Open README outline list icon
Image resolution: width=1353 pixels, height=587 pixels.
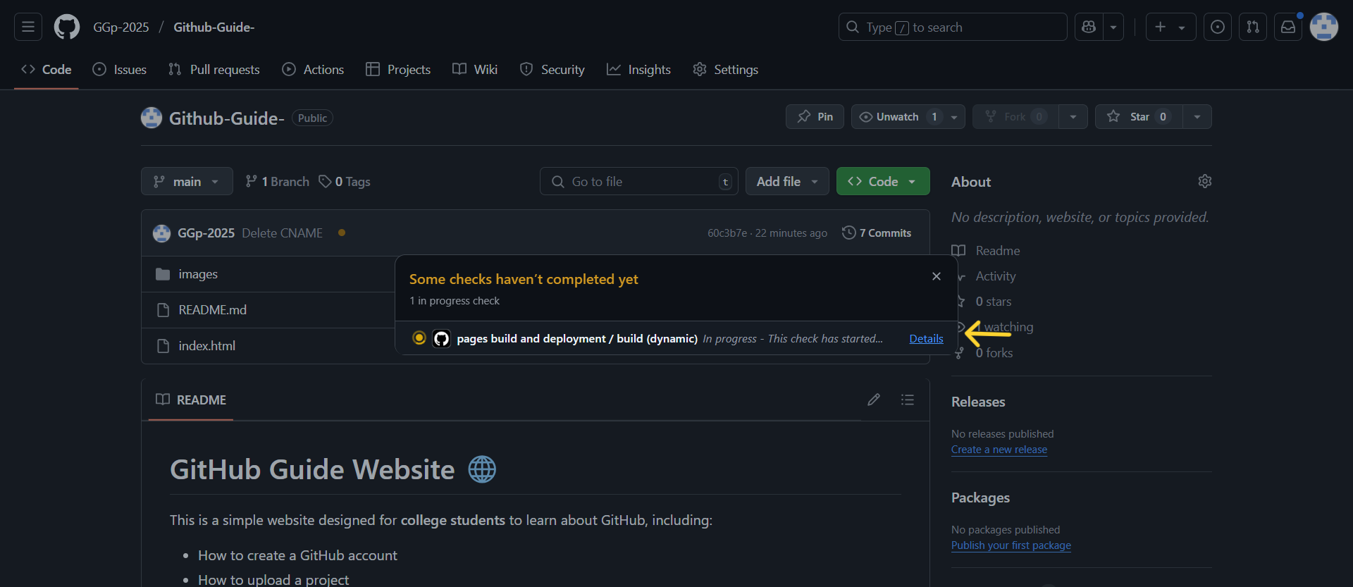coord(908,400)
